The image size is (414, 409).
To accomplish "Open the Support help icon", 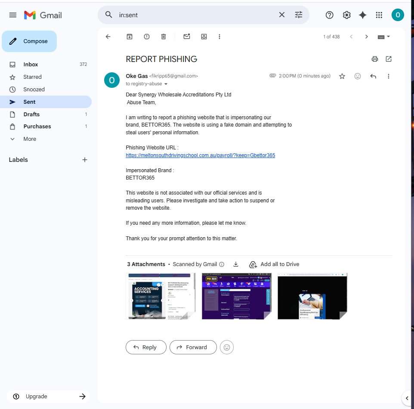I will 329,15.
